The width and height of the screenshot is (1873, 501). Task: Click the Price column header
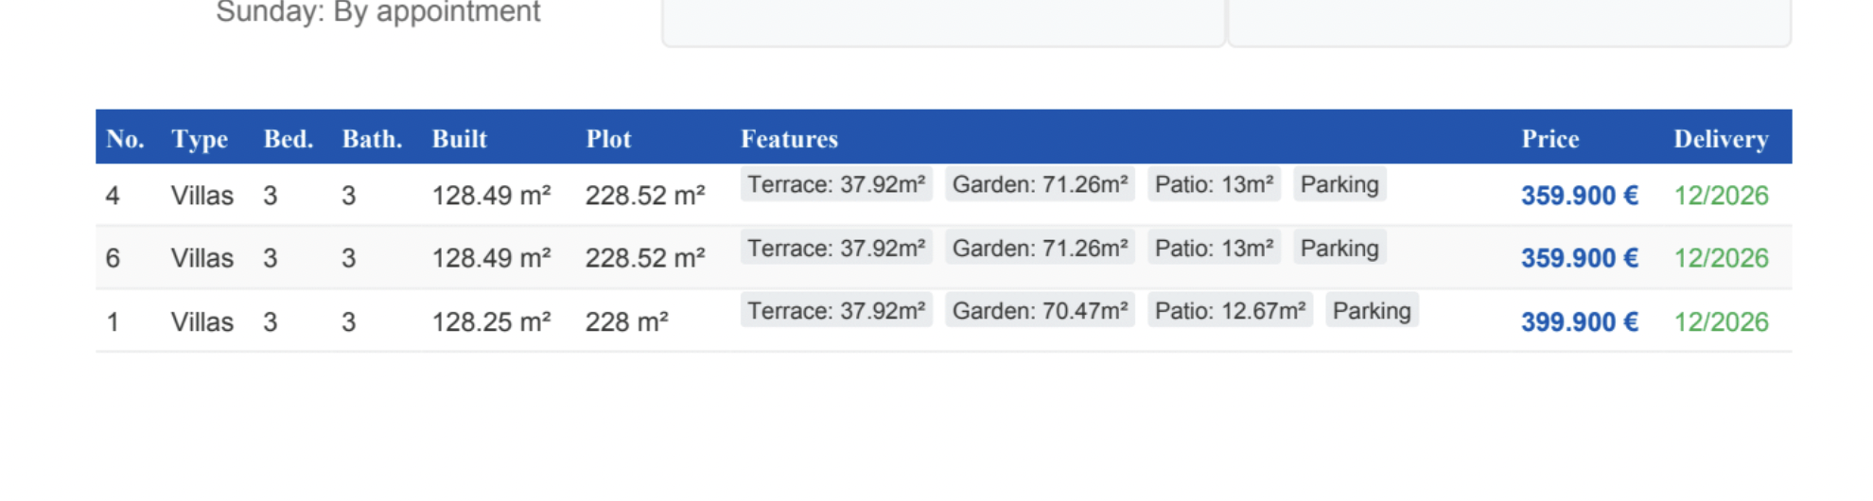tap(1549, 139)
